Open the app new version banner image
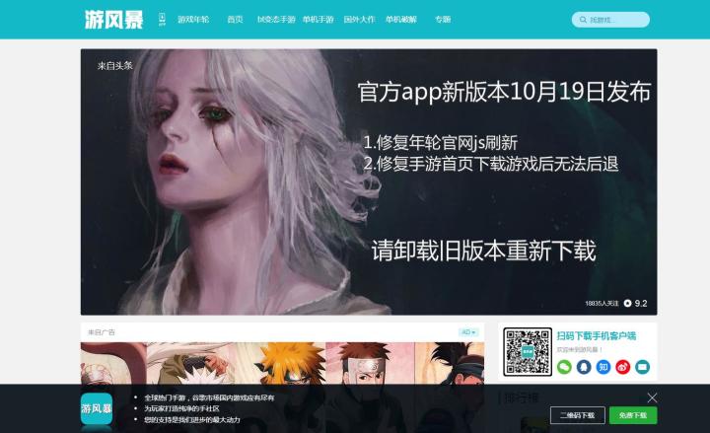 tap(369, 182)
